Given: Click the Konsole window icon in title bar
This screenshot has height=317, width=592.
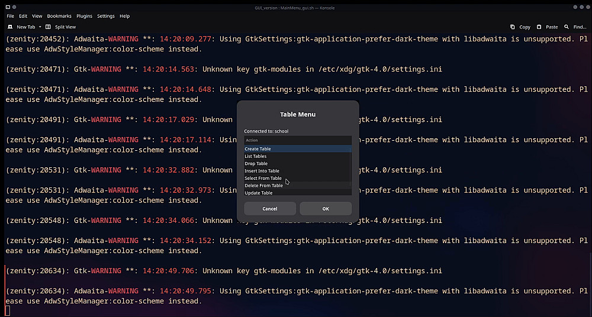Looking at the screenshot, I should point(8,7).
